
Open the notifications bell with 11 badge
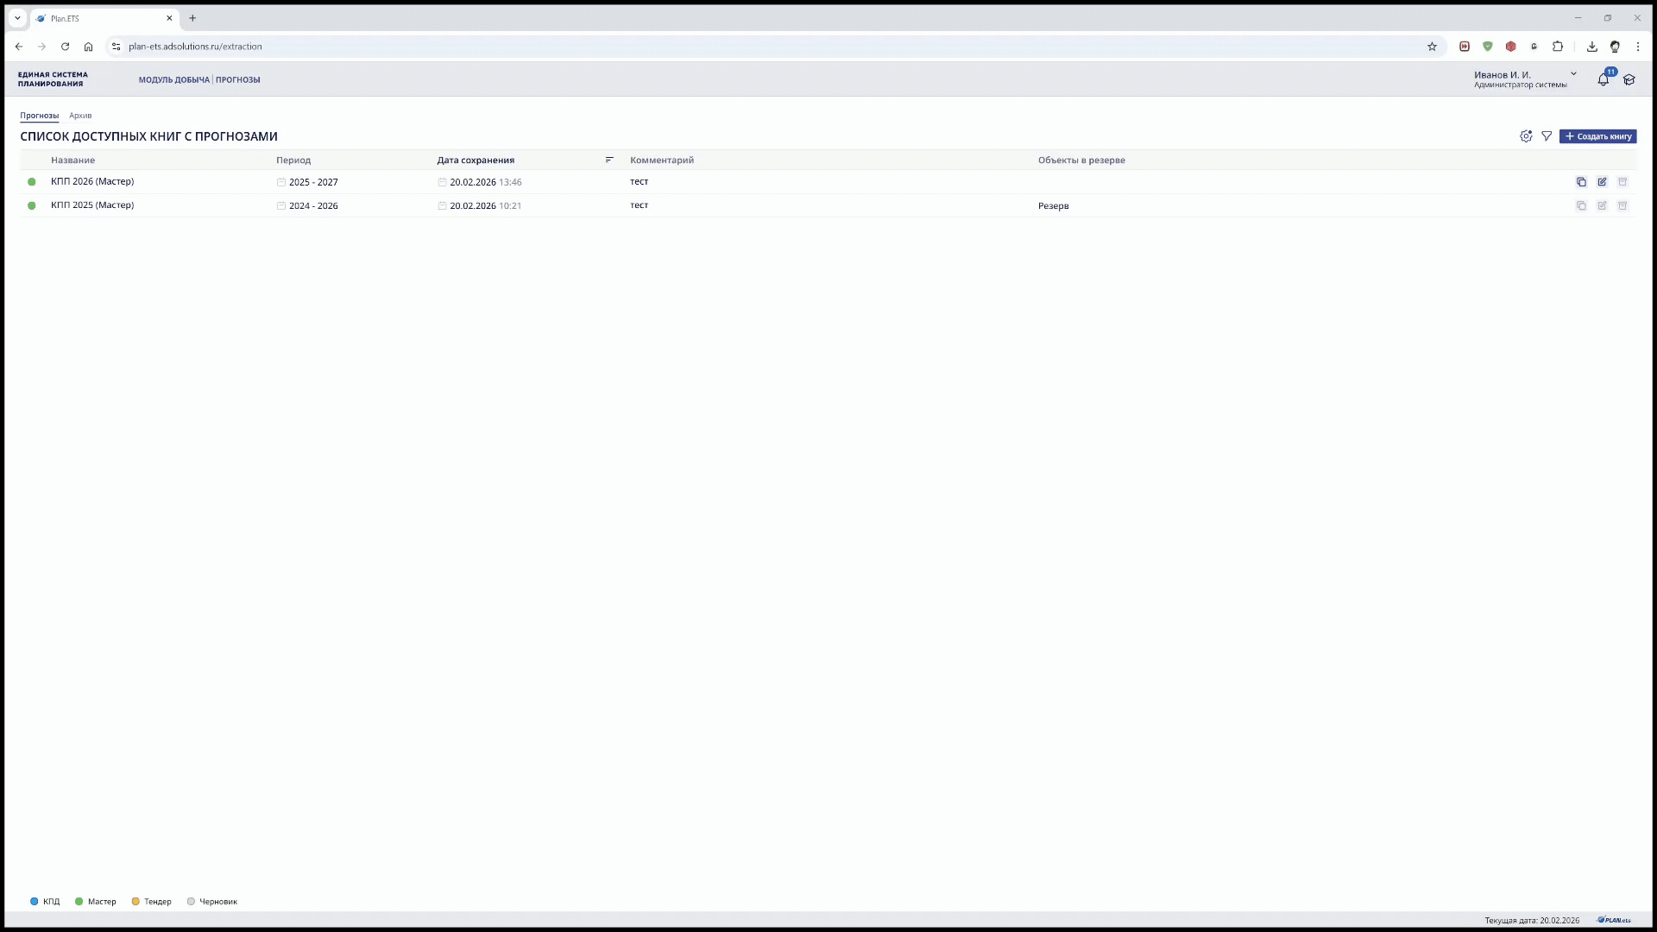(1603, 79)
